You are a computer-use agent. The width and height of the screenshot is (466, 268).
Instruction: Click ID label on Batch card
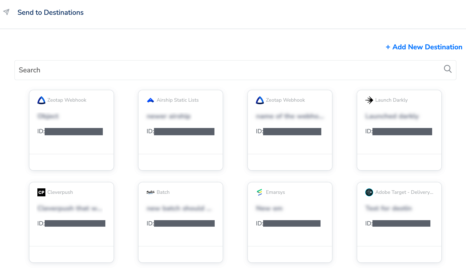click(150, 223)
